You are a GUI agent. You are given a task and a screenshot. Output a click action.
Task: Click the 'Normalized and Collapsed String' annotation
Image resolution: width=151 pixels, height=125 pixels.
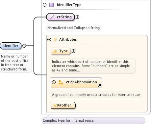73,28
